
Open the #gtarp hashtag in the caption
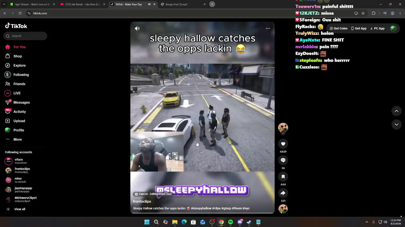point(226,208)
